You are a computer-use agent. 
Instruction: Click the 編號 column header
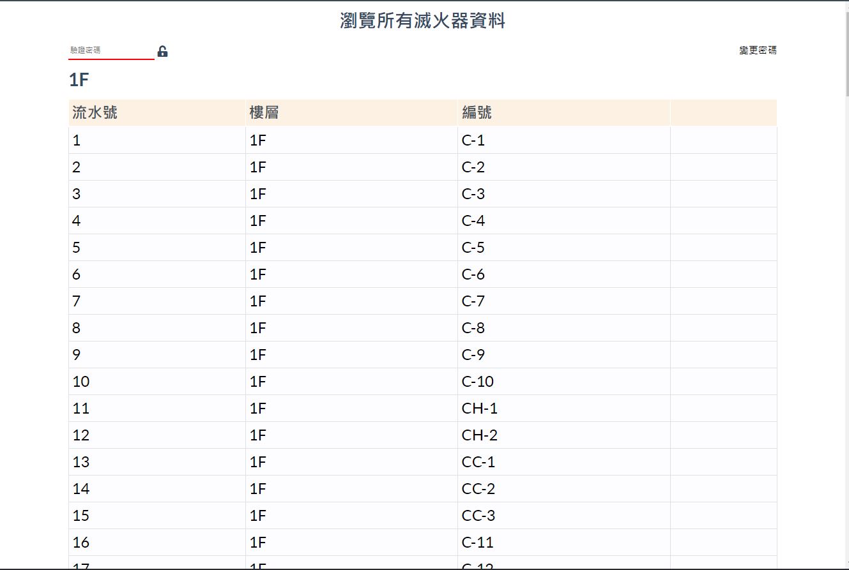coord(477,113)
